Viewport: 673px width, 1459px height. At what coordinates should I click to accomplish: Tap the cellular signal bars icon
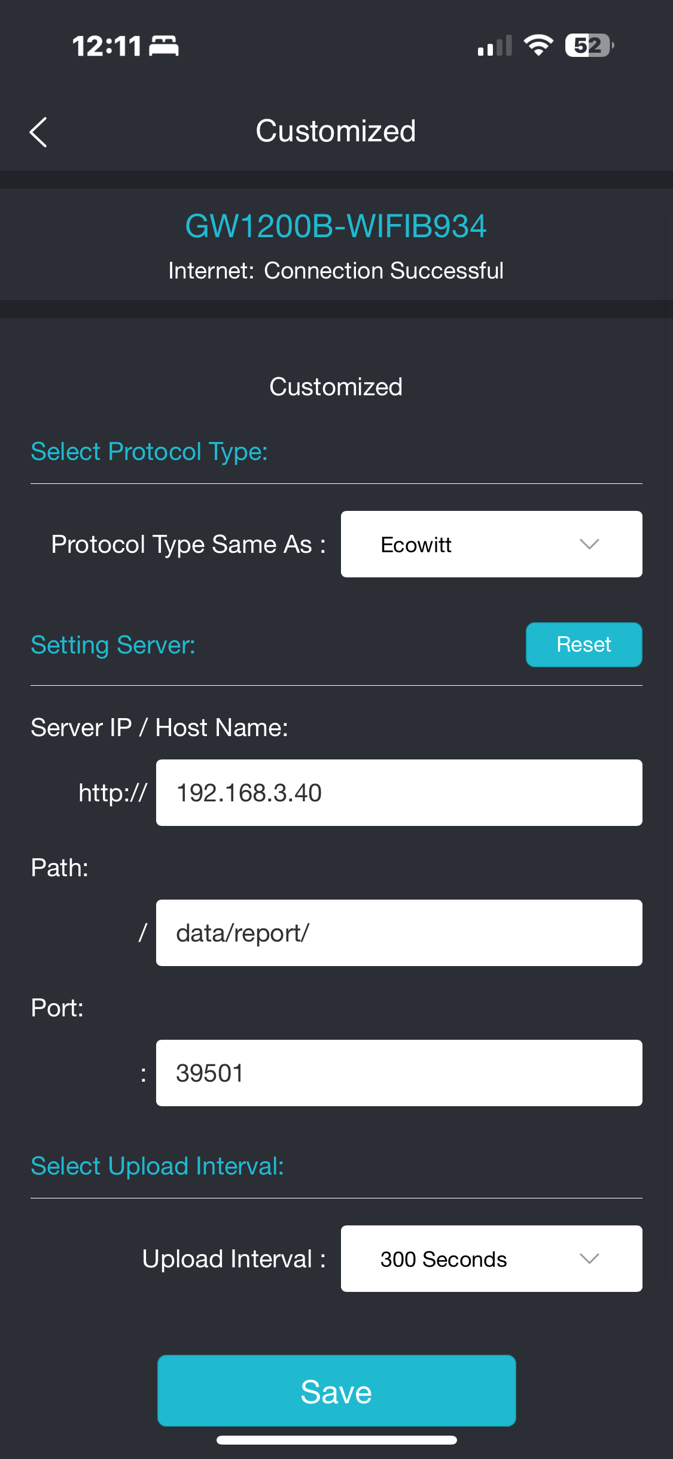[495, 46]
